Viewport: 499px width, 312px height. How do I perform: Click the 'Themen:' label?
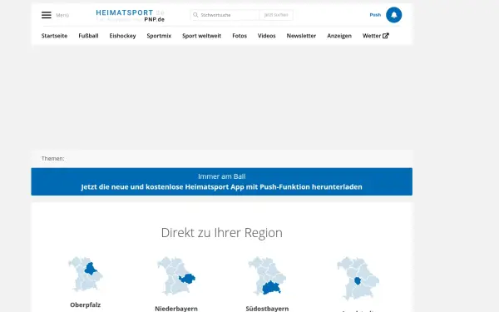(53, 158)
